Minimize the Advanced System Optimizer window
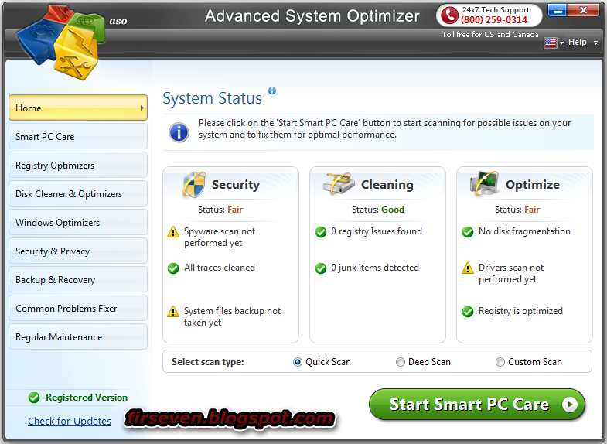 pyautogui.click(x=558, y=11)
